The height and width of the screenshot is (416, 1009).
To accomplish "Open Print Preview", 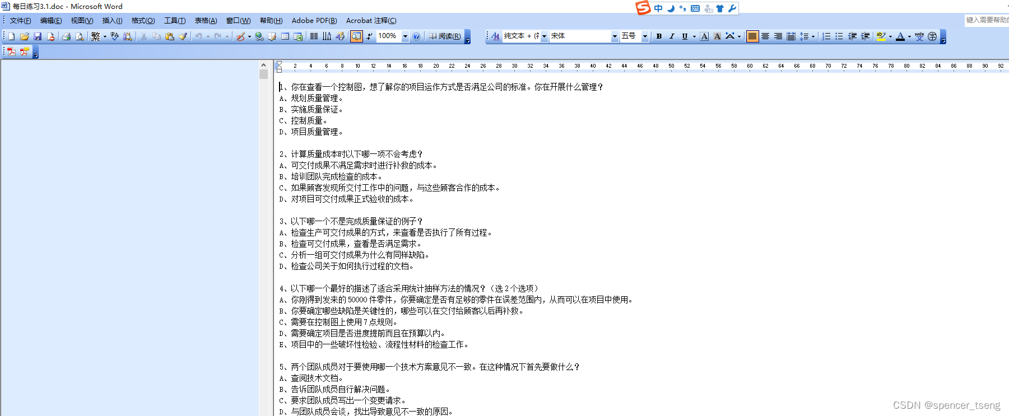I will [80, 36].
